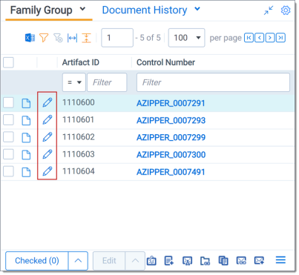Click the Edit mass operation button
The width and height of the screenshot is (299, 275).
coord(109,261)
